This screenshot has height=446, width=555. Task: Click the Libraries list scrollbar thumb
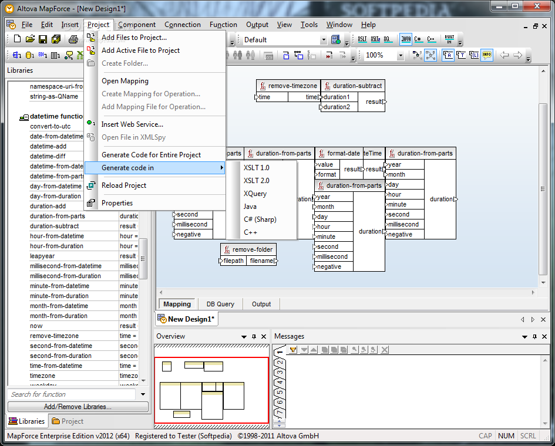143,259
